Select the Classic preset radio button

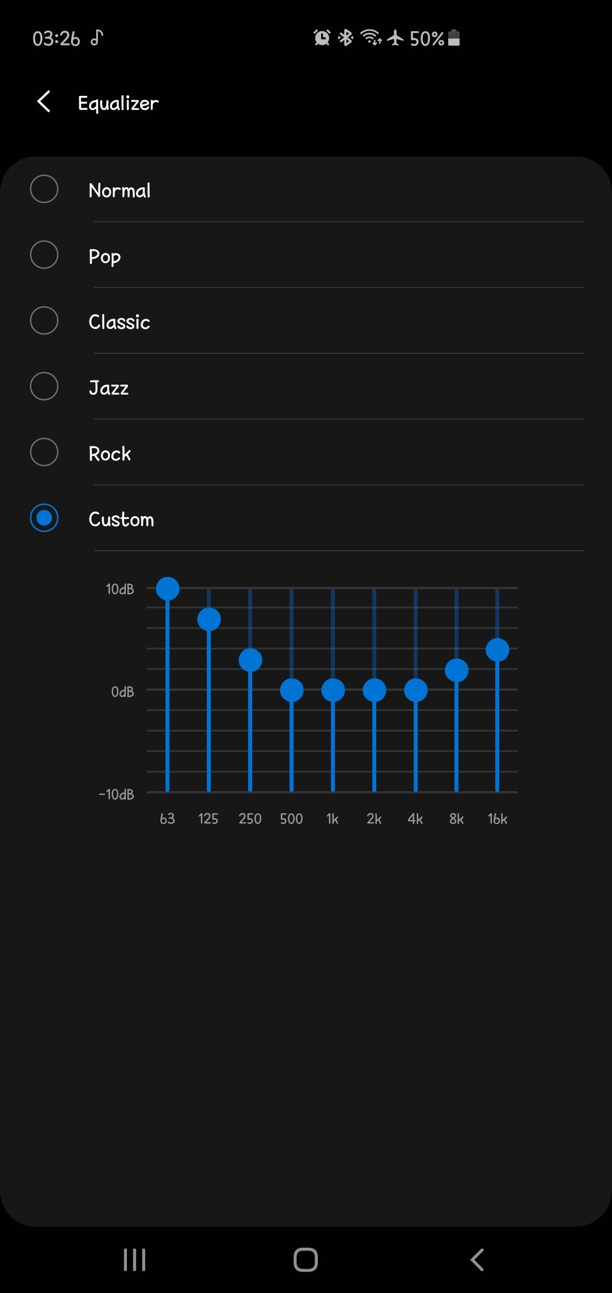click(x=44, y=321)
